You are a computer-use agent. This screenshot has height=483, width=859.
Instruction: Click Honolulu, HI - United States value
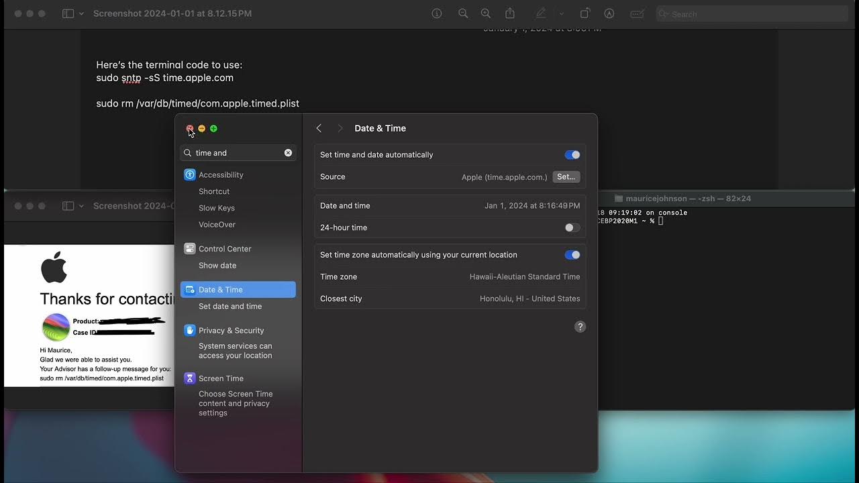click(530, 299)
